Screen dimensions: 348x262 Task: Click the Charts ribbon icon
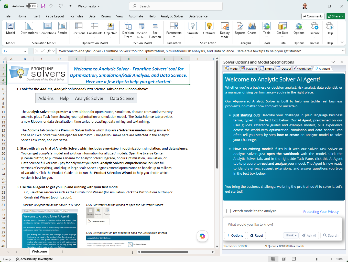252,28
